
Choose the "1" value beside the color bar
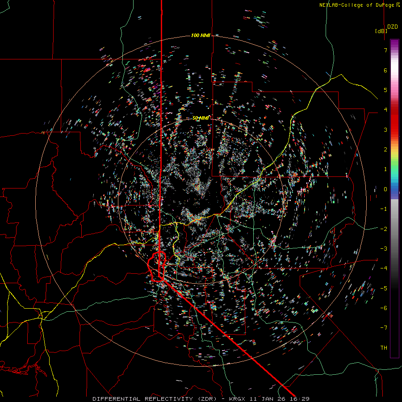[x=385, y=169]
